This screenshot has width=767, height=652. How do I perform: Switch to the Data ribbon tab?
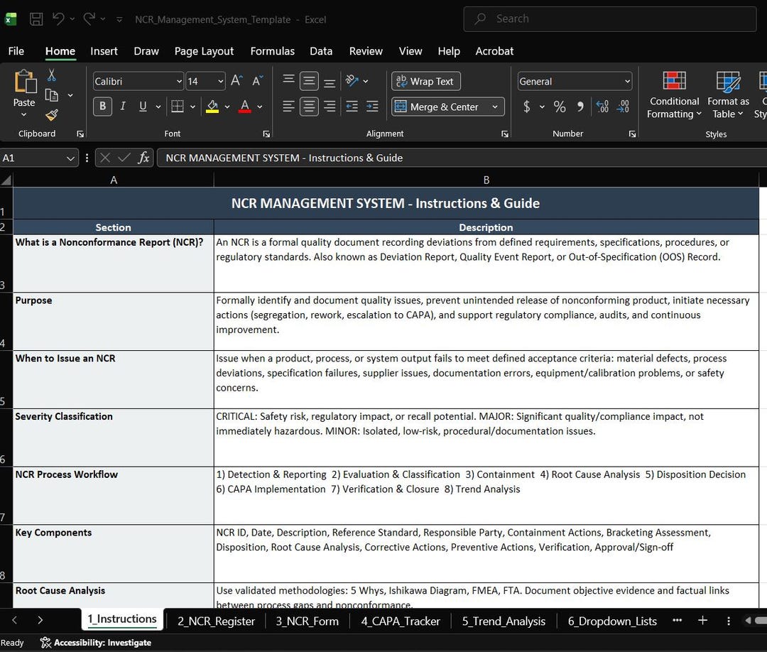coord(321,51)
